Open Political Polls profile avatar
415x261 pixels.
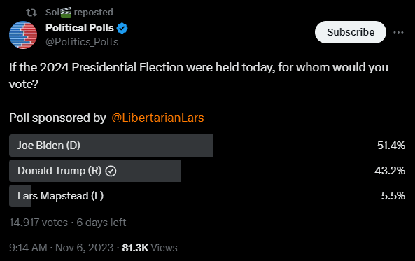point(23,35)
